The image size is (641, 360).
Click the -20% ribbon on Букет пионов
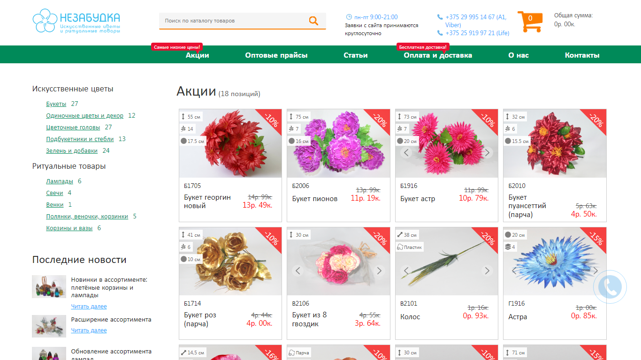pos(379,120)
